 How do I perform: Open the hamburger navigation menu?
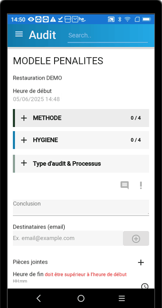pyautogui.click(x=19, y=34)
